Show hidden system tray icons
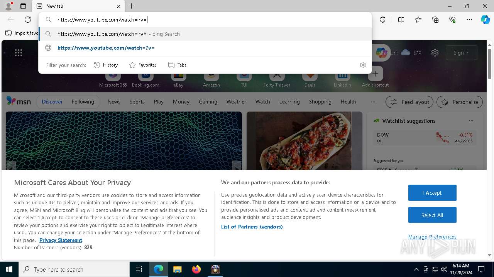The image size is (494, 277). [x=416, y=269]
